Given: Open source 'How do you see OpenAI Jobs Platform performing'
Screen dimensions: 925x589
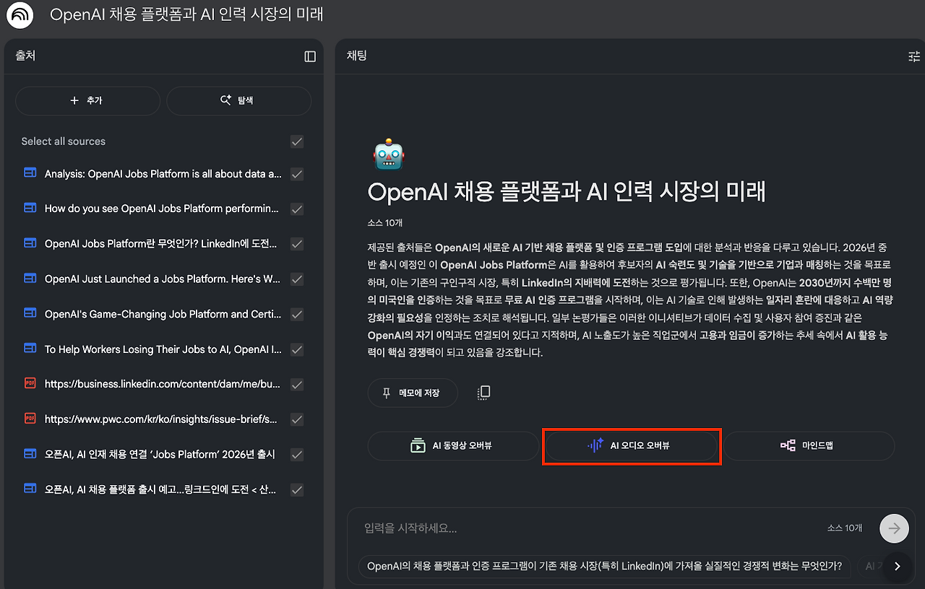Looking at the screenshot, I should coord(162,209).
